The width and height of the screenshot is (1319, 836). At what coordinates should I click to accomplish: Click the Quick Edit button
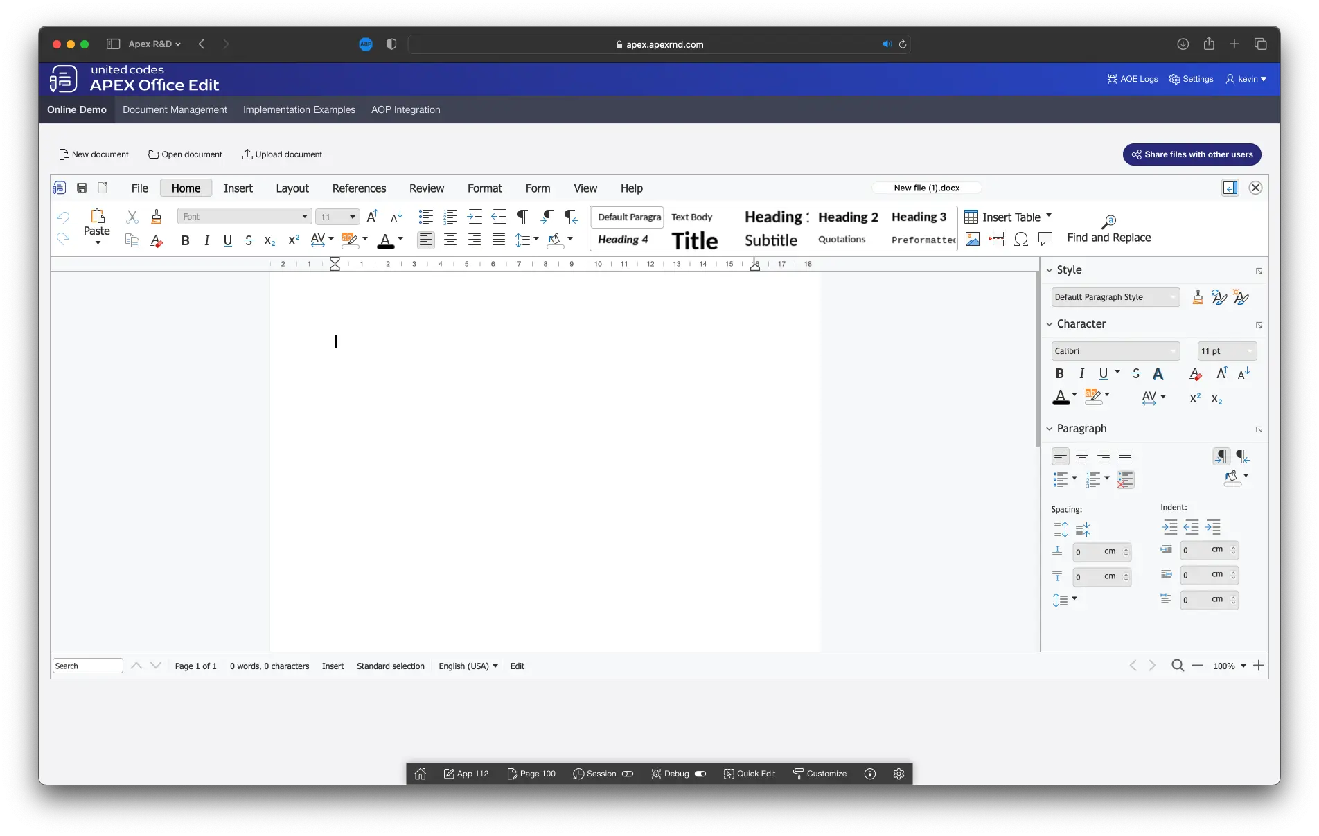750,774
